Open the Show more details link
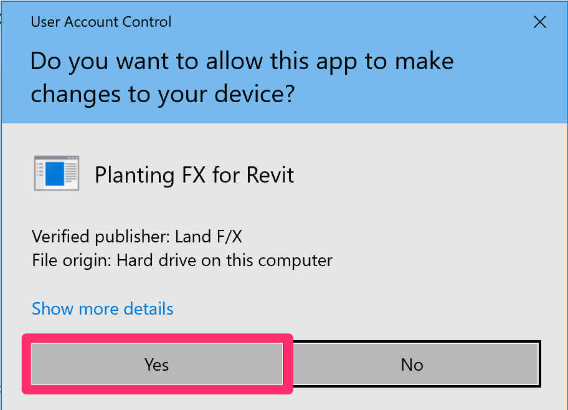The height and width of the screenshot is (410, 568). pyautogui.click(x=103, y=309)
